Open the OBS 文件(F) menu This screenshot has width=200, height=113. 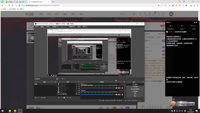coord(37,27)
